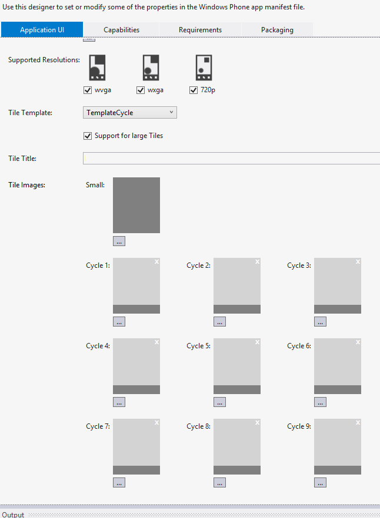Click the Tile Title text field

click(x=232, y=159)
